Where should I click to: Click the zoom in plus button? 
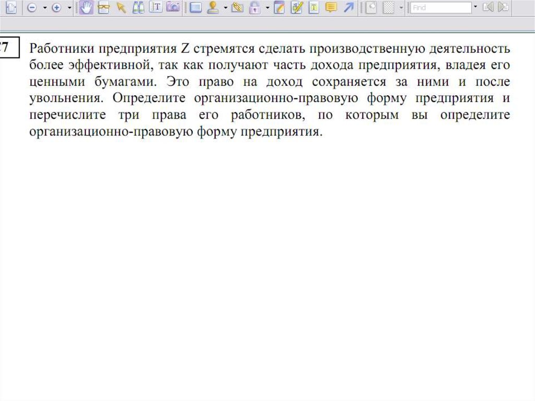(56, 7)
